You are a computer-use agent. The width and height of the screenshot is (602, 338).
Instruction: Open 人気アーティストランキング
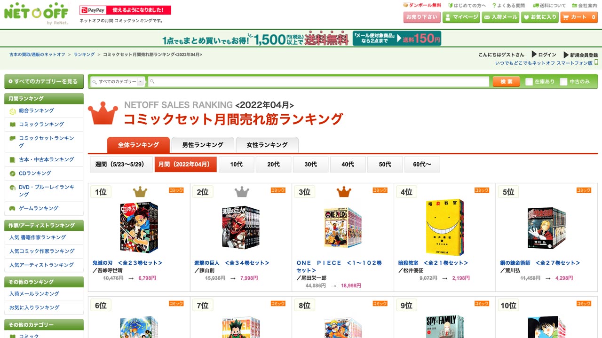click(x=41, y=265)
